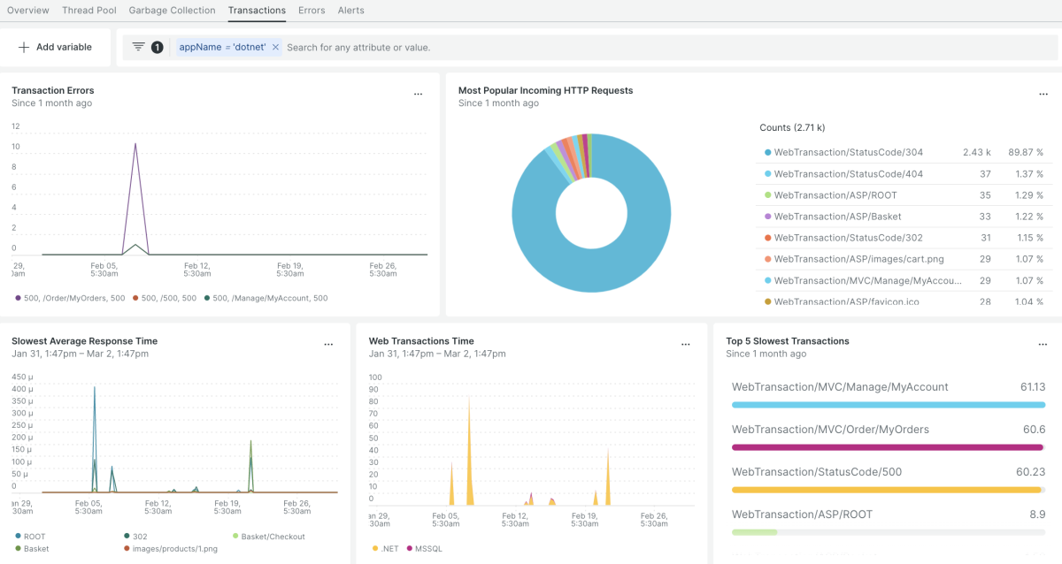1062x564 pixels.
Task: Open Most Popular Incoming HTTP Requests options menu
Action: [x=1043, y=94]
